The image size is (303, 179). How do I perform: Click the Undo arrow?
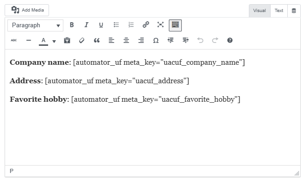click(200, 40)
